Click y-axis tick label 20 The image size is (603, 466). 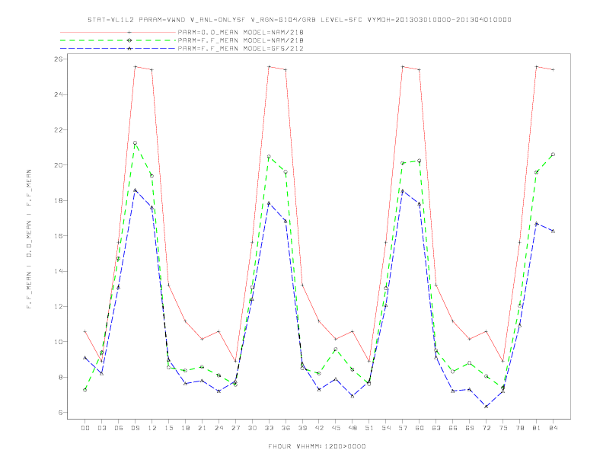coord(59,165)
